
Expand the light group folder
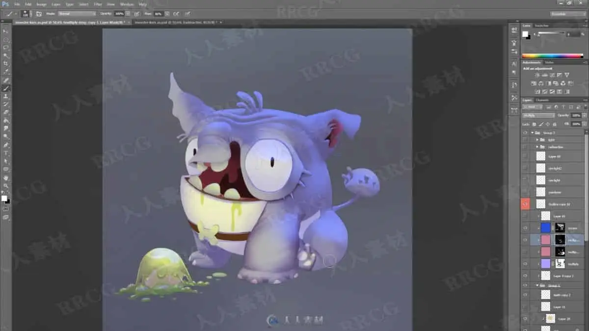537,139
